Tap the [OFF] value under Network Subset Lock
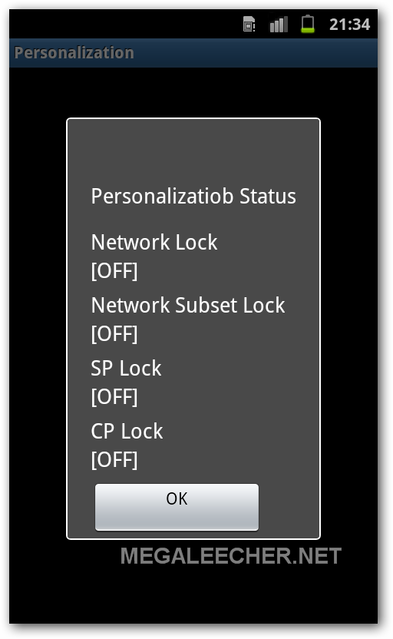 pyautogui.click(x=114, y=334)
